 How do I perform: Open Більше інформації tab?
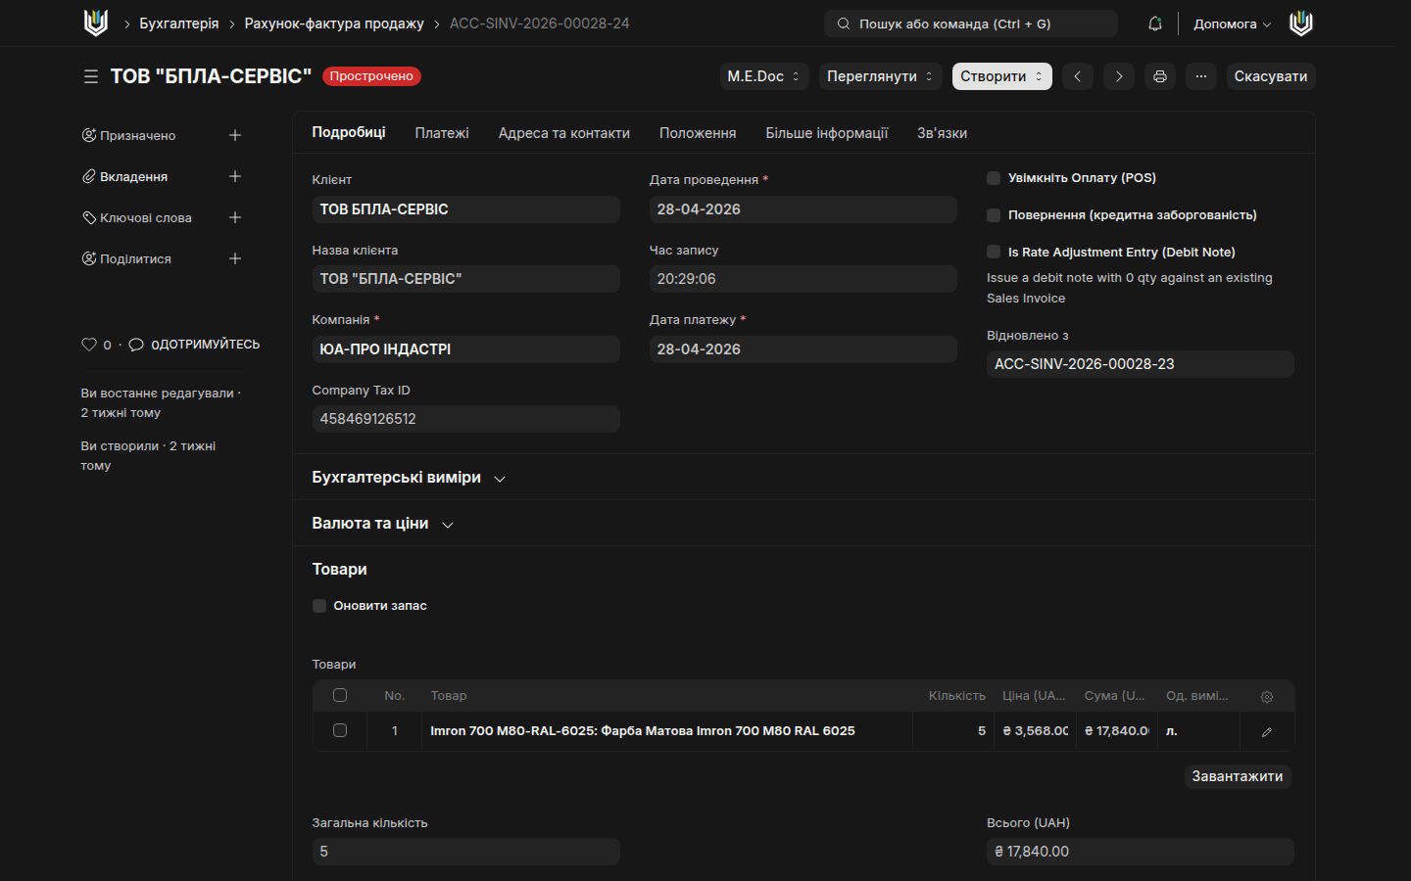pyautogui.click(x=827, y=133)
